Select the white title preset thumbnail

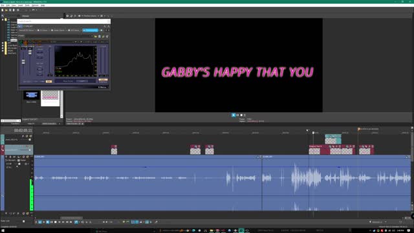pyautogui.click(x=50, y=98)
